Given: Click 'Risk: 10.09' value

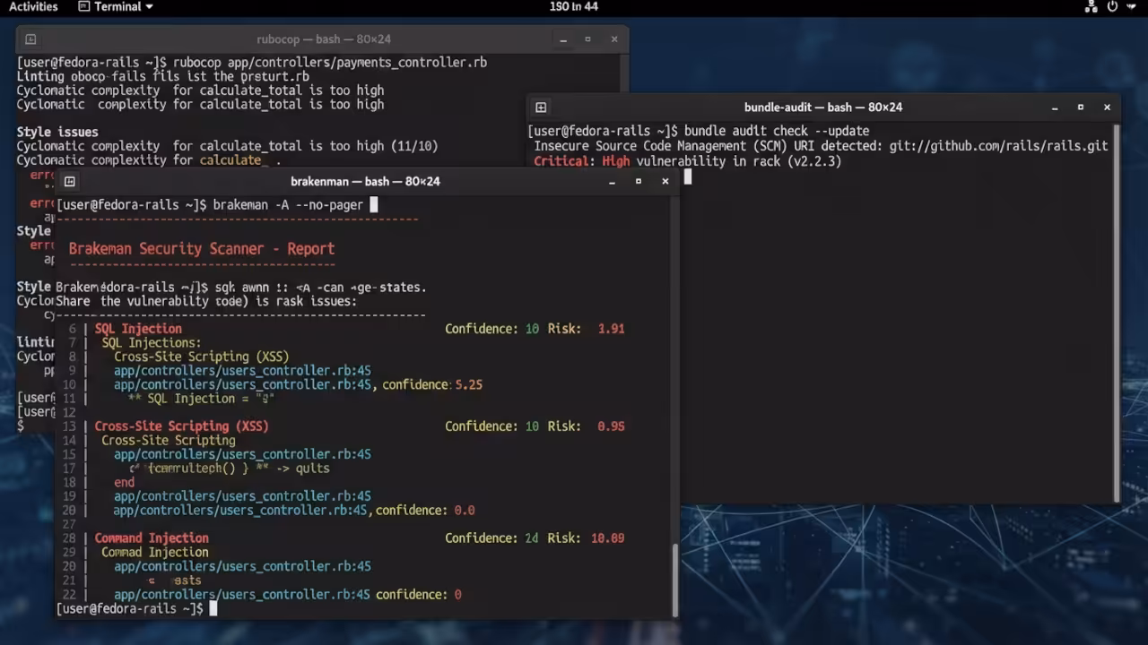Looking at the screenshot, I should [586, 538].
